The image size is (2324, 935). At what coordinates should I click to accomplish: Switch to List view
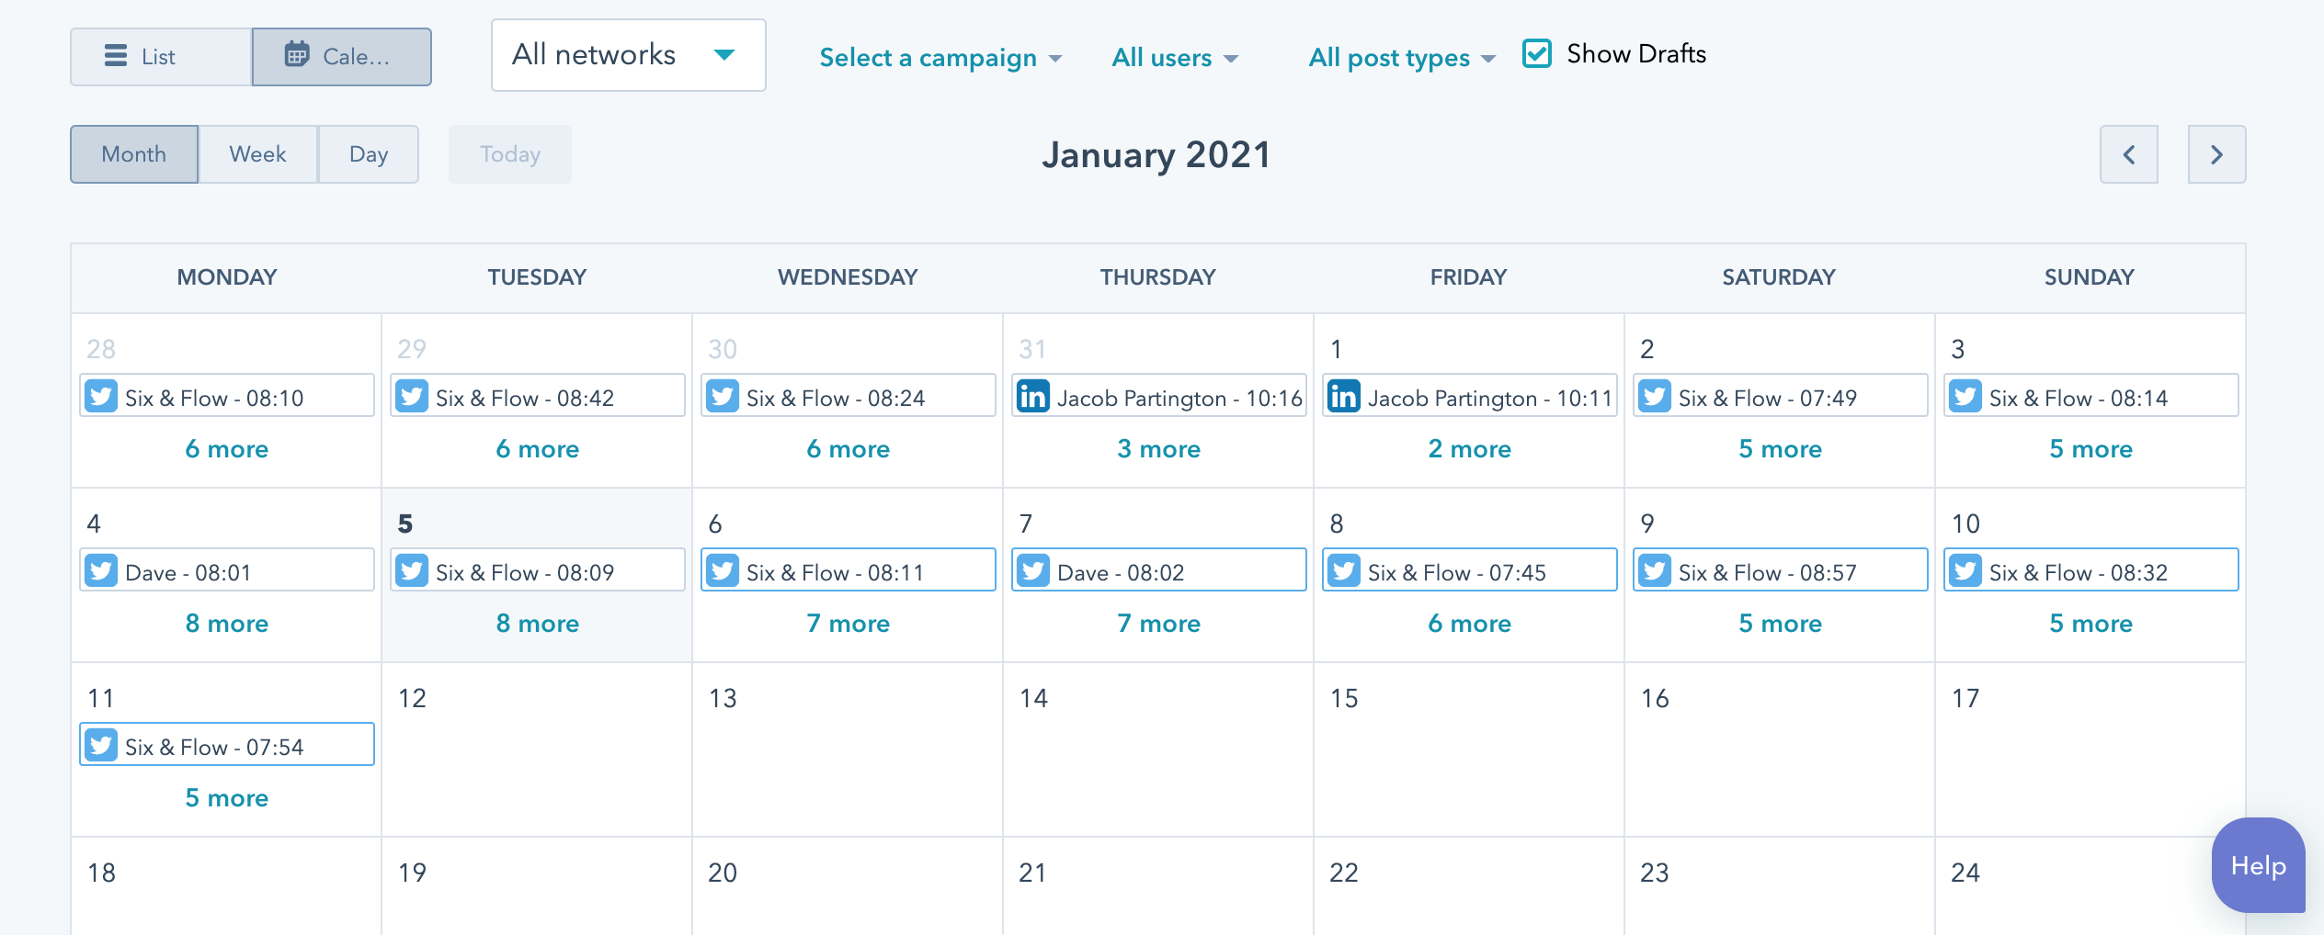(161, 57)
